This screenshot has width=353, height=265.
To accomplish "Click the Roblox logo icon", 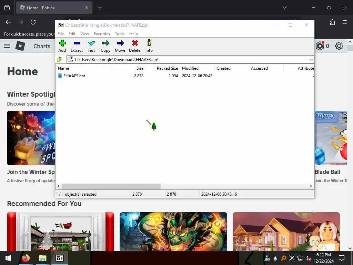I will (20, 46).
